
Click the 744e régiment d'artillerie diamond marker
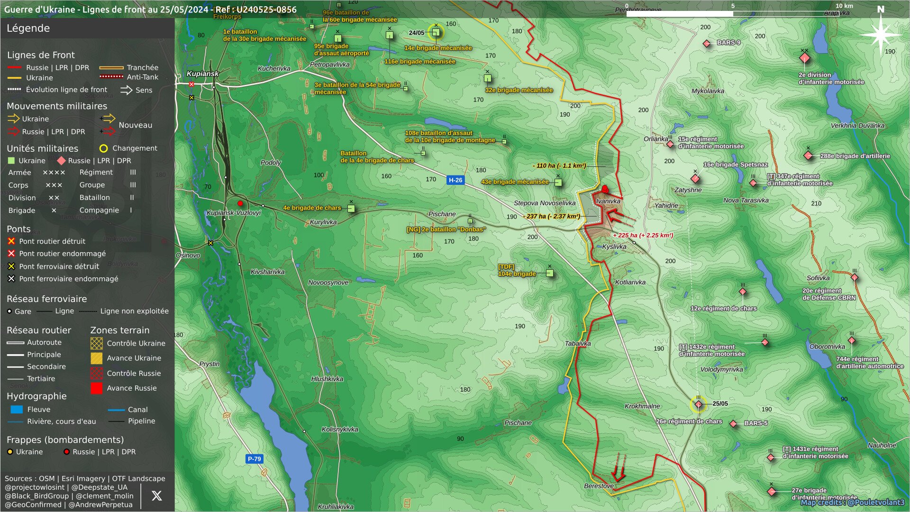(x=852, y=340)
